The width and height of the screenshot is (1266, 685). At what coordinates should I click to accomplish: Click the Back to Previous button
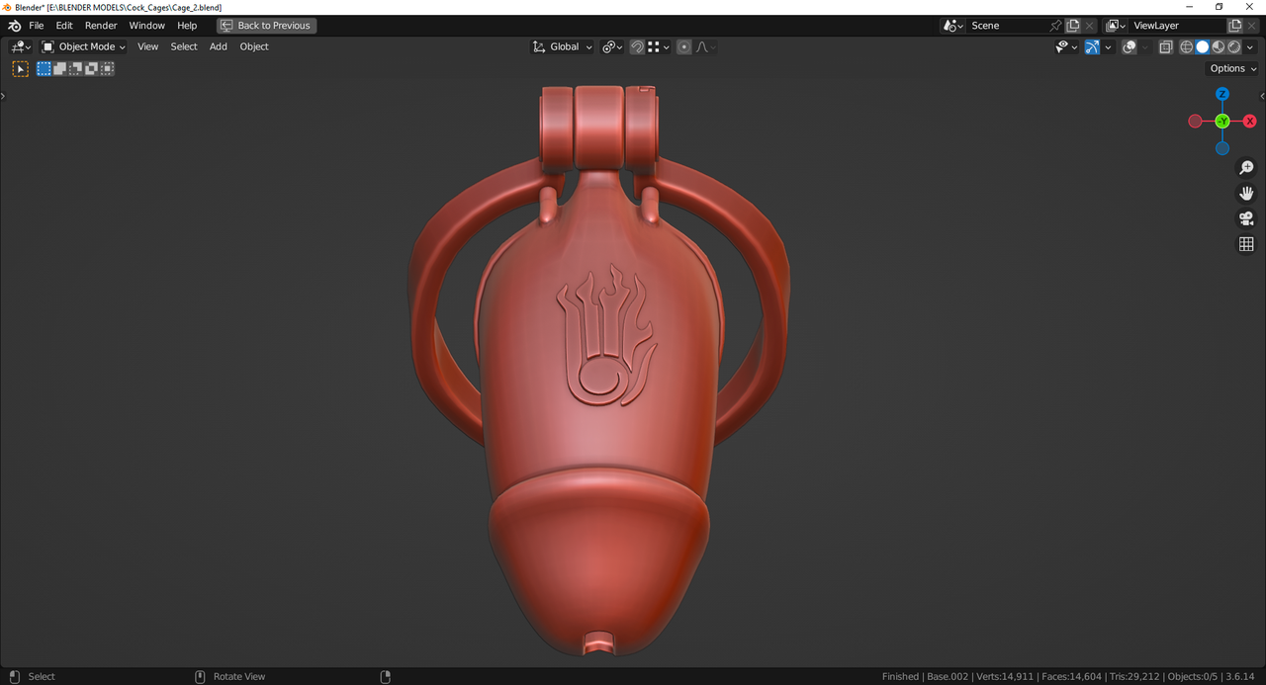[267, 26]
